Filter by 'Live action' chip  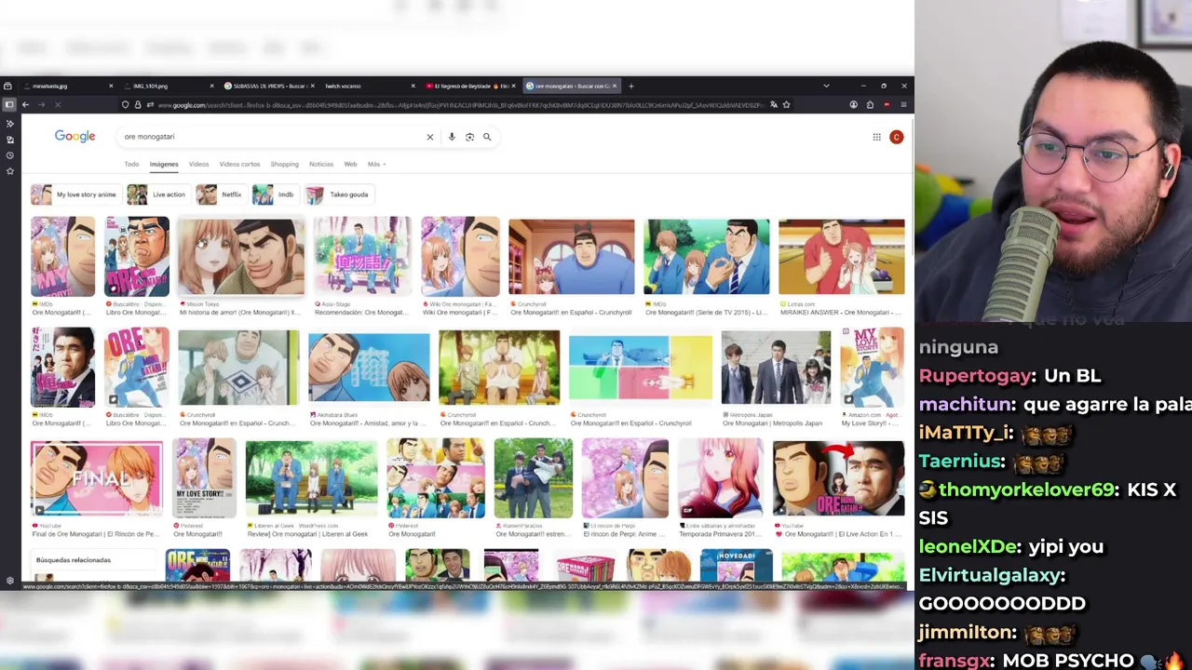157,194
